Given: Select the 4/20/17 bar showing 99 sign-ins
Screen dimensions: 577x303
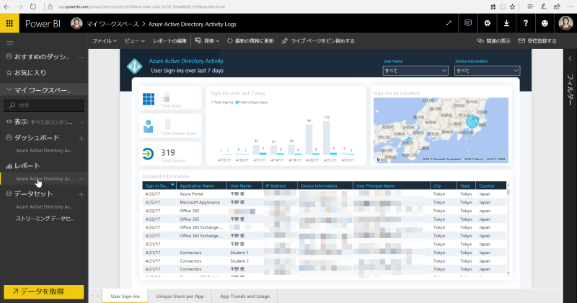Looking at the screenshot, I should [309, 139].
